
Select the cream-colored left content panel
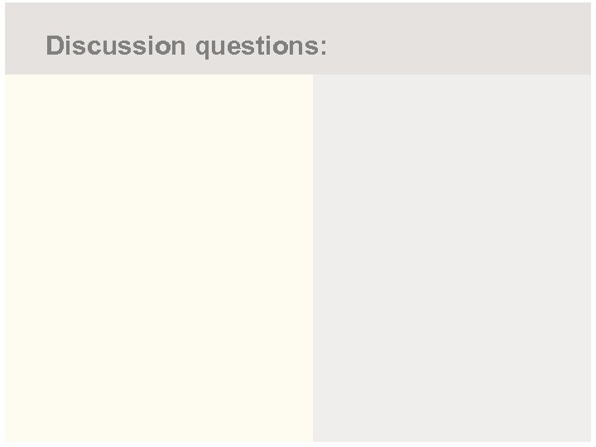pyautogui.click(x=159, y=257)
